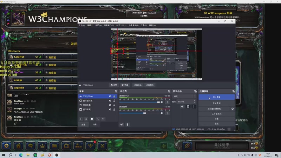The image size is (281, 158).
Task: Switch to the 来源 tab
Action: [x=83, y=125]
